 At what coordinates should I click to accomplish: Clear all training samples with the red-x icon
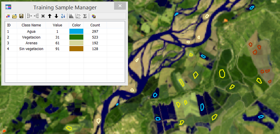pyautogui.click(x=8, y=16)
